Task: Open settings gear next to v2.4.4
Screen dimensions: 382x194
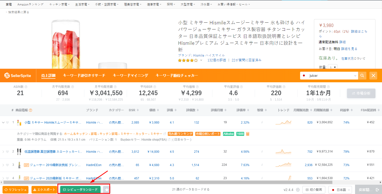Action: click(x=298, y=190)
